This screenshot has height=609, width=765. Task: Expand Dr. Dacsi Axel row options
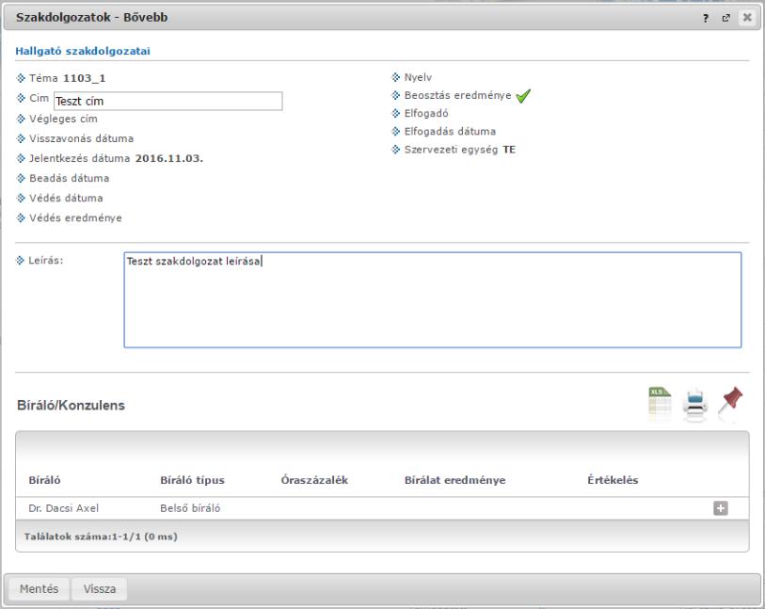pyautogui.click(x=721, y=508)
